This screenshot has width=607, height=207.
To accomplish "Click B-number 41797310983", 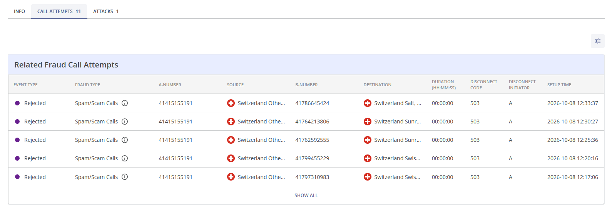I will (x=312, y=177).
